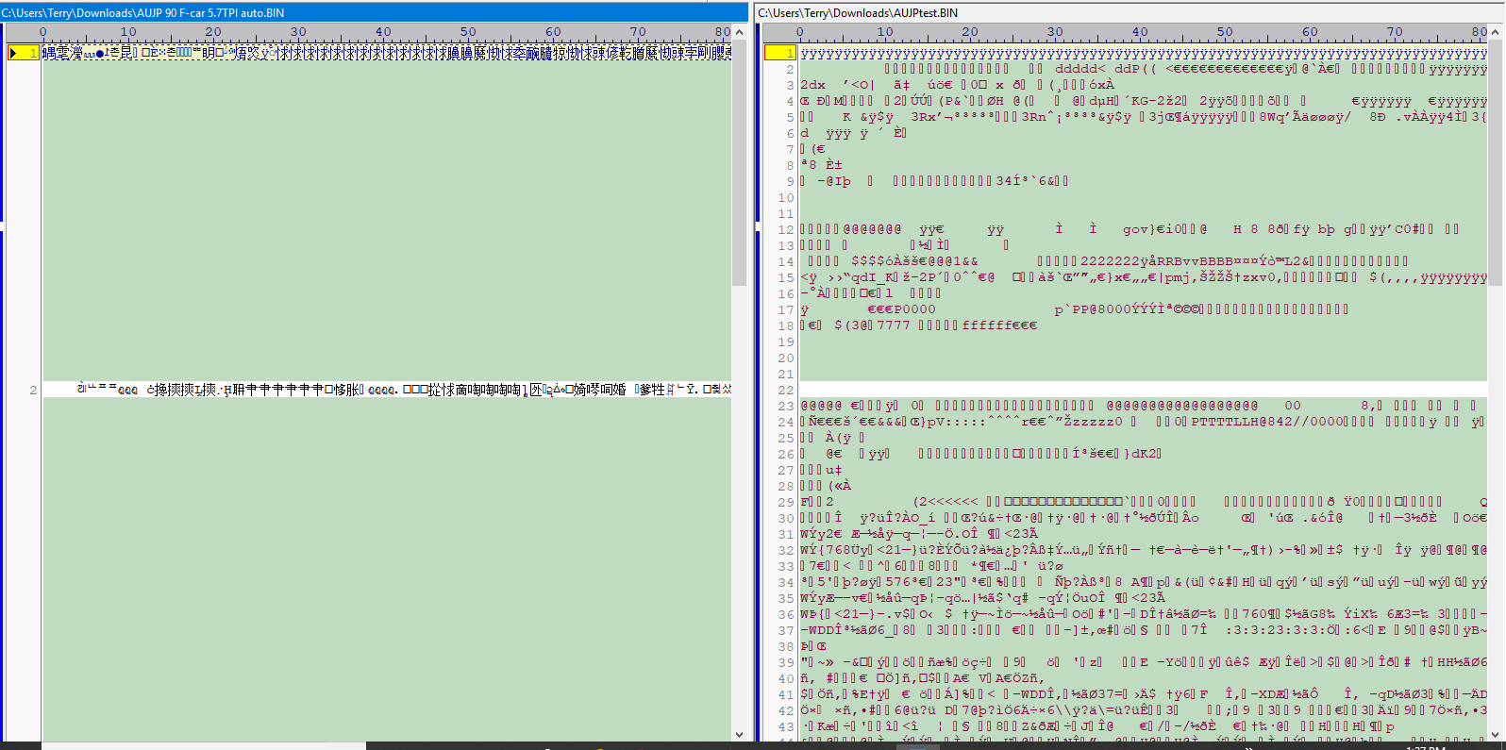Click right pane scrollbar down arrow
The height and width of the screenshot is (750, 1506).
coord(1496,734)
